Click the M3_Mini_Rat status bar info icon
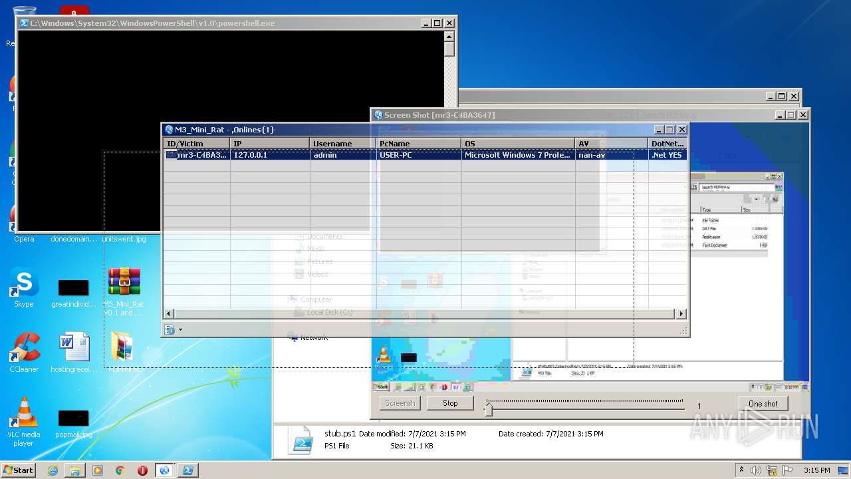The width and height of the screenshot is (851, 479). pos(169,329)
